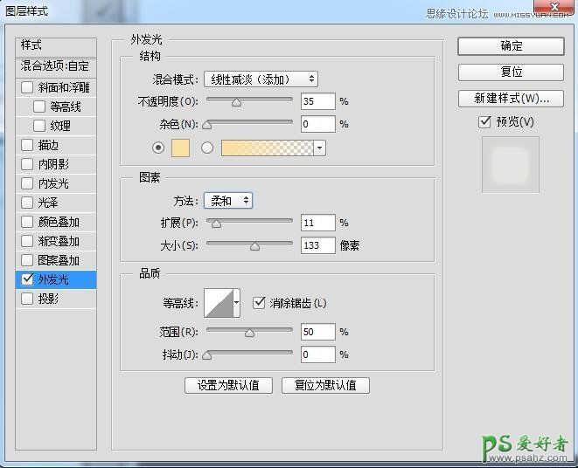Image resolution: width=578 pixels, height=468 pixels.
Task: Click the 设置为默认值 button
Action: pos(228,385)
